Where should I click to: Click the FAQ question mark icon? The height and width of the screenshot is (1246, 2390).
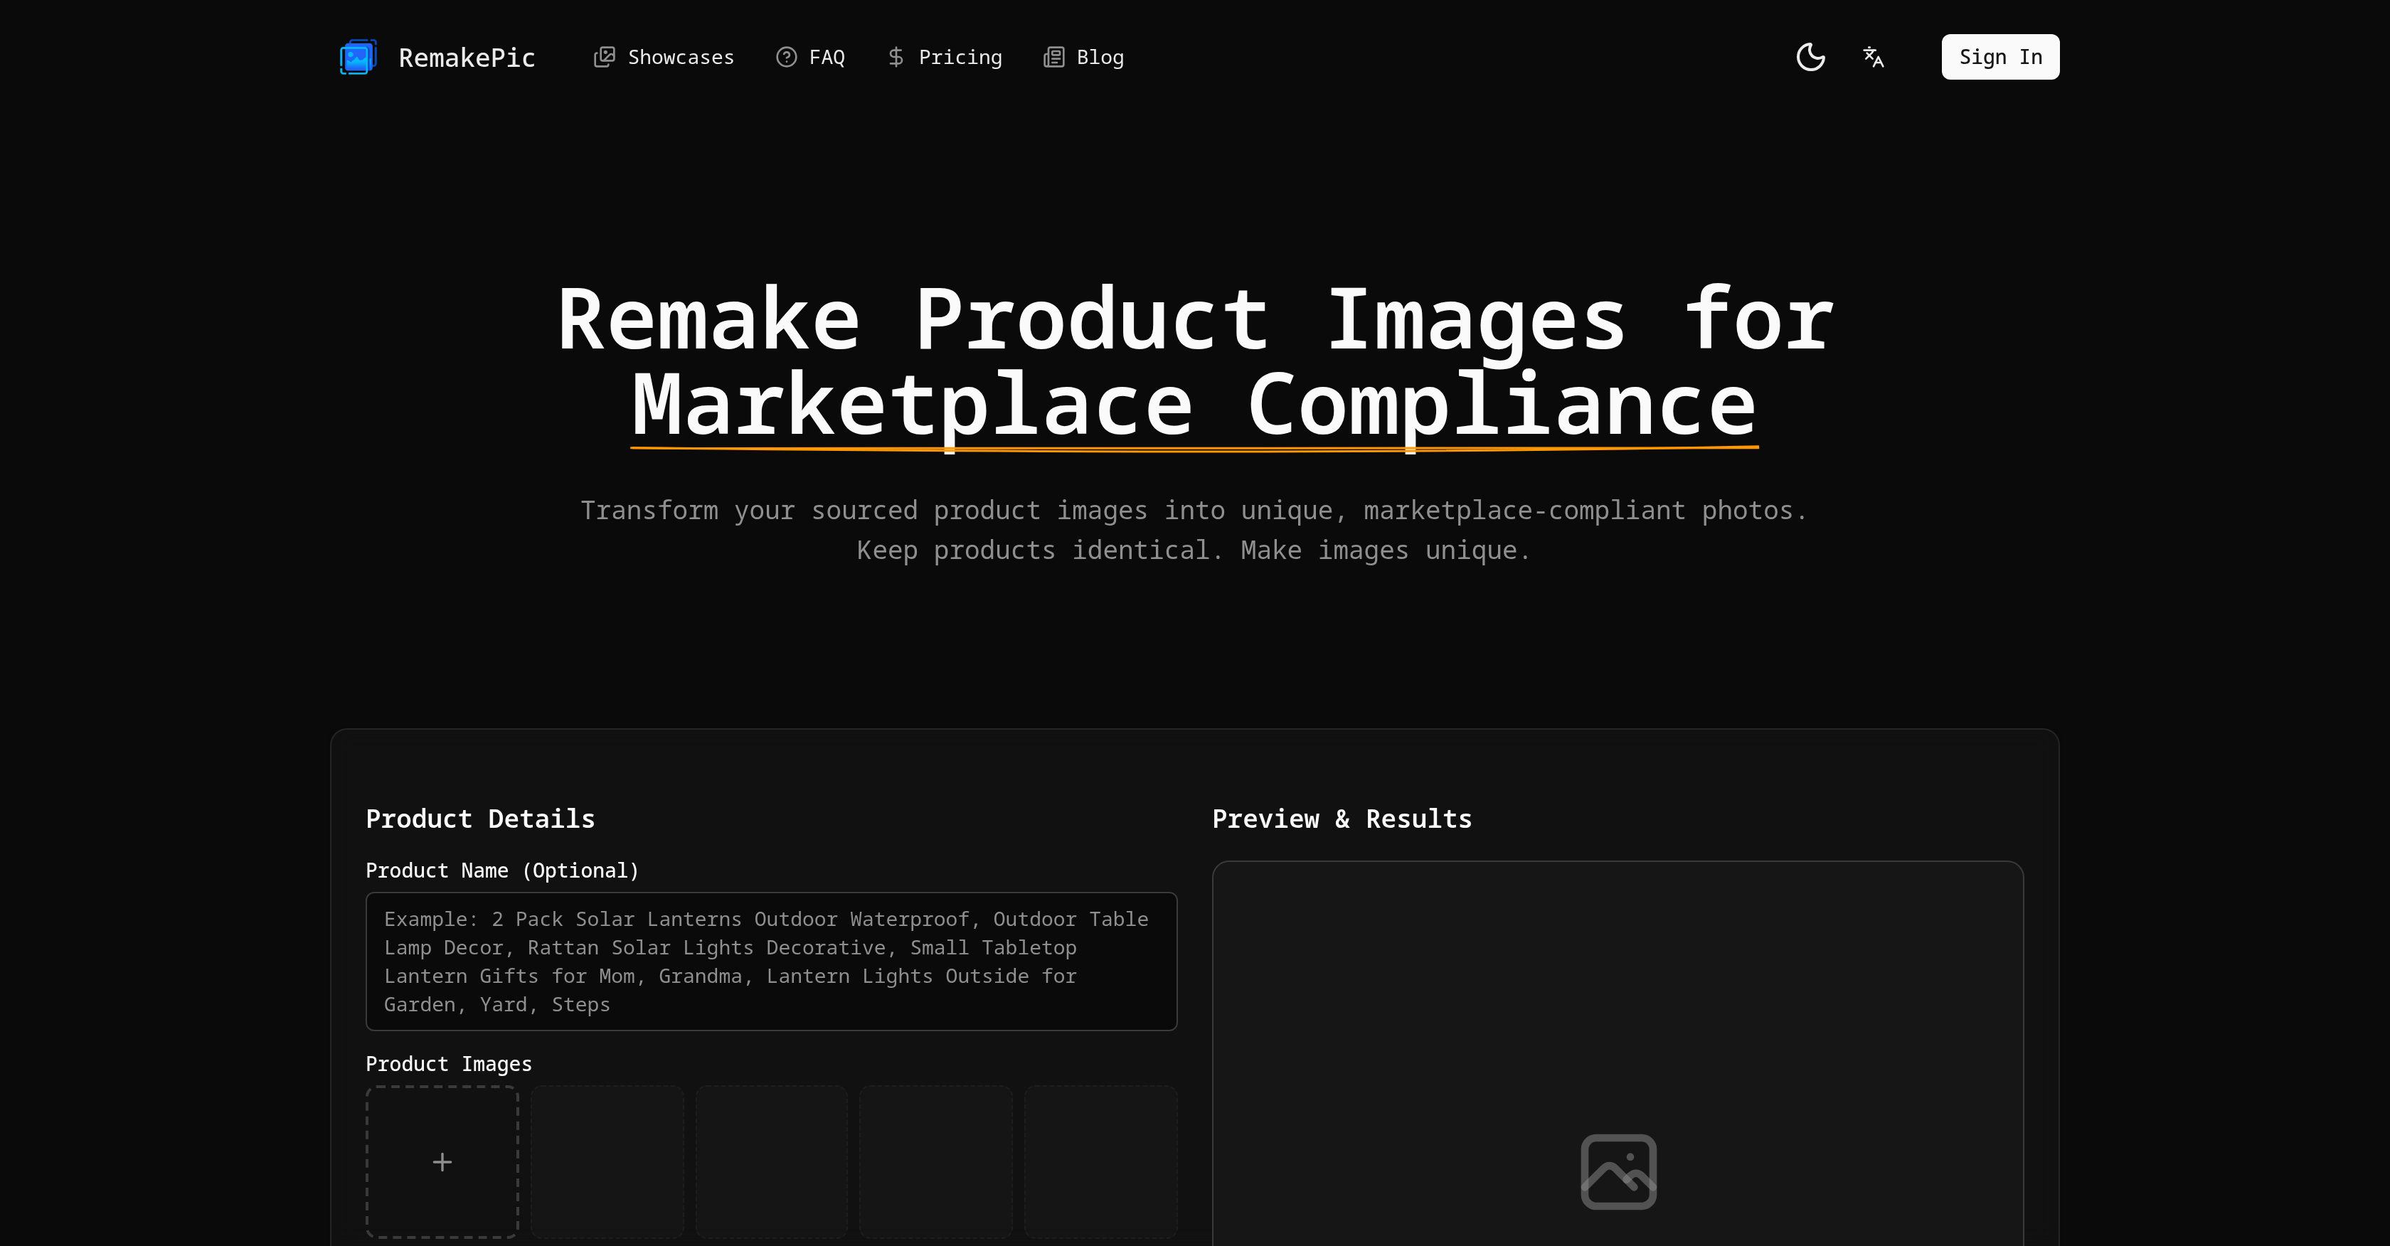786,57
